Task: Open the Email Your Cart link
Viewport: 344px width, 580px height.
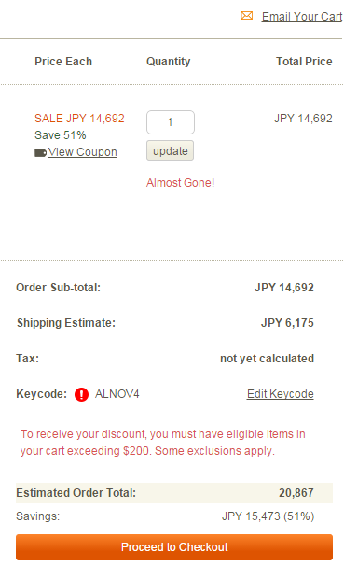Action: 302,17
